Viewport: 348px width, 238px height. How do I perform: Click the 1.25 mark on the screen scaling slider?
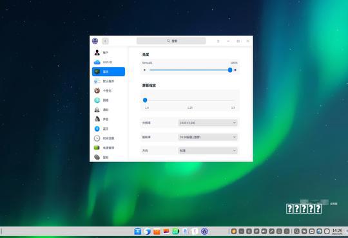189,107
